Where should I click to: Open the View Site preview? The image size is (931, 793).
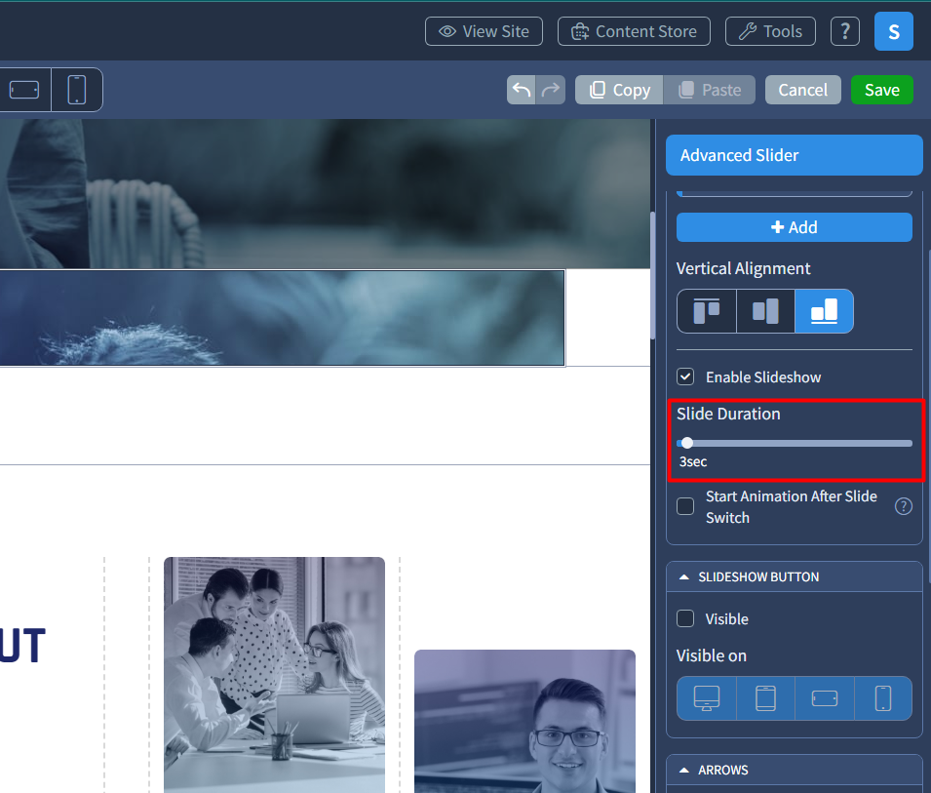(x=484, y=31)
